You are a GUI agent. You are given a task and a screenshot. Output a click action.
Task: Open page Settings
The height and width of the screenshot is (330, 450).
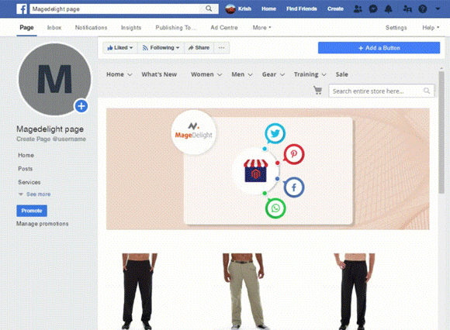click(x=396, y=28)
